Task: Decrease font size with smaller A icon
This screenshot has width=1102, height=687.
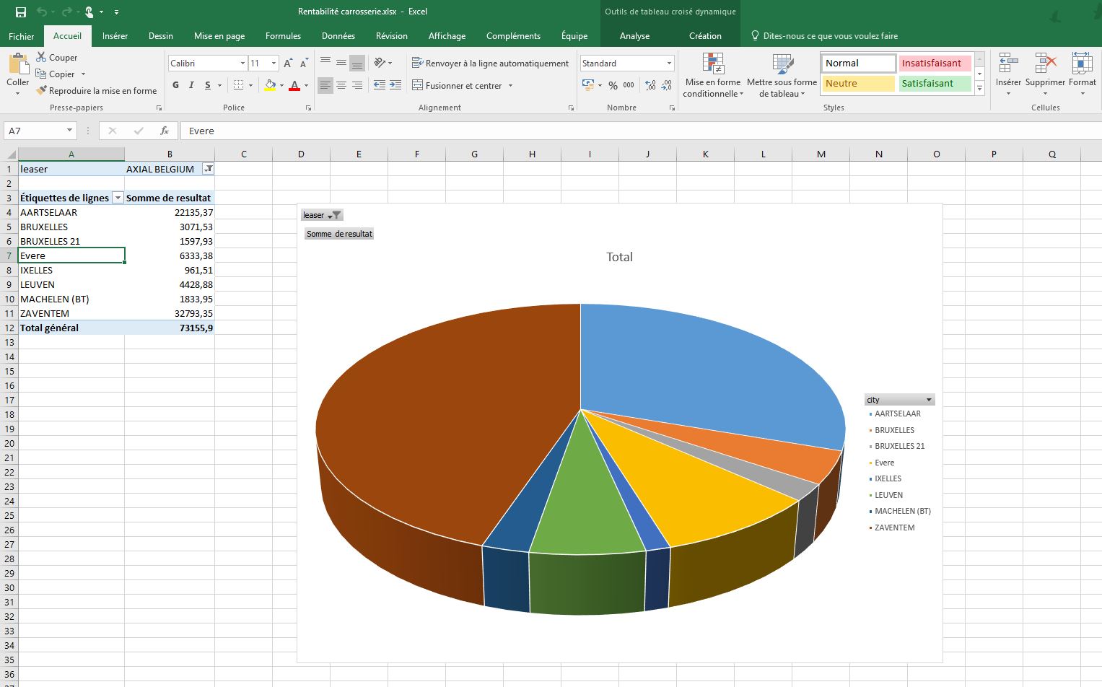Action: coord(304,64)
